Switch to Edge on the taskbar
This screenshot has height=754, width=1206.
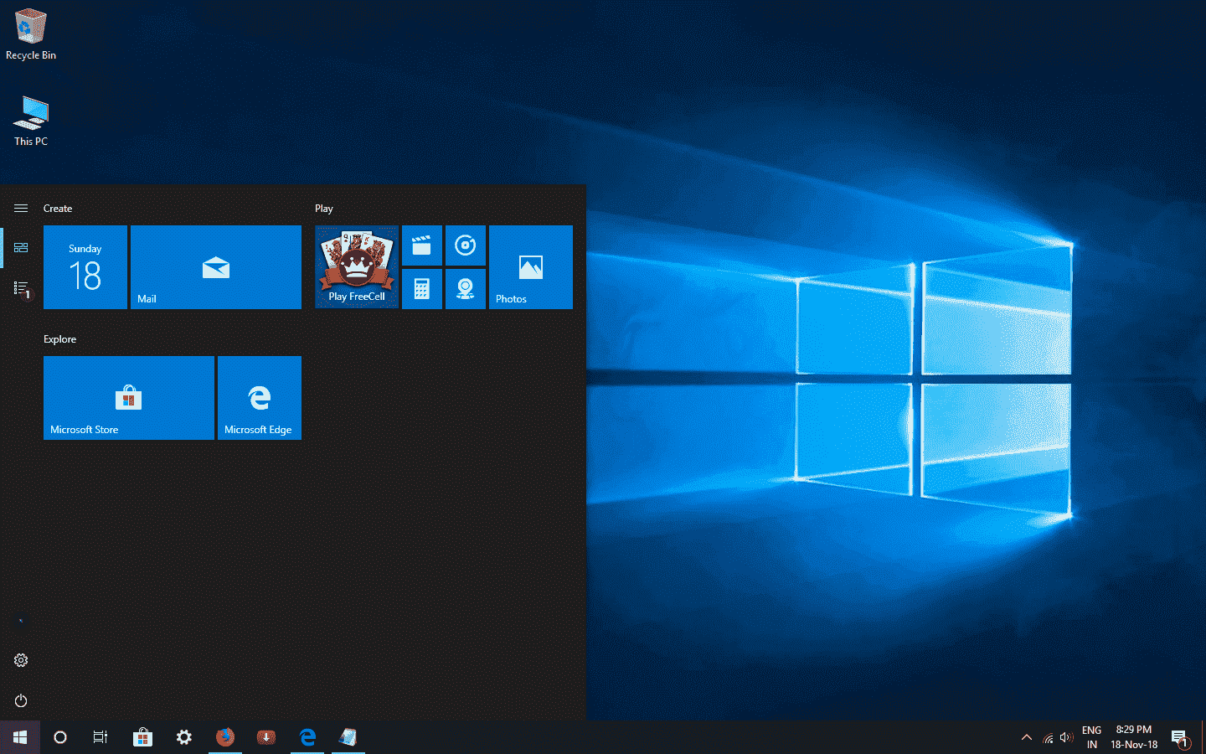pyautogui.click(x=307, y=737)
